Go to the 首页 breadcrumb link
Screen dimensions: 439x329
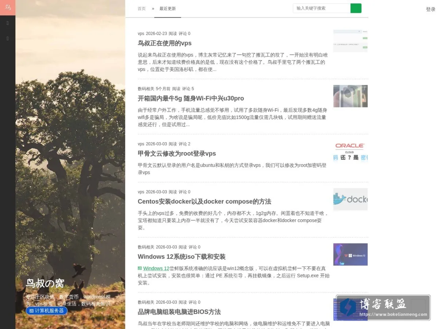(142, 9)
